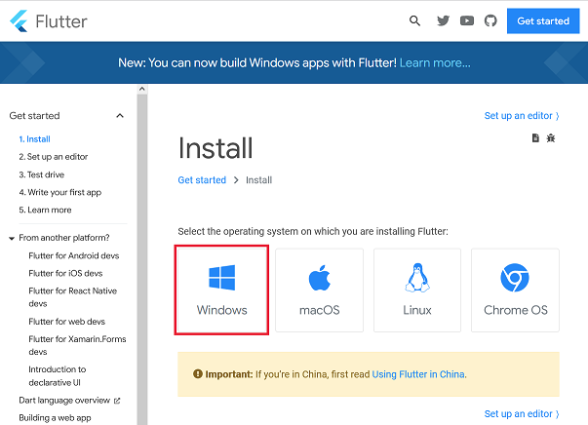
Task: Go to 3. Test drive
Action: coord(42,174)
